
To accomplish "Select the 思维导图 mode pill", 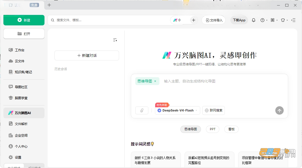I will coord(191,129).
